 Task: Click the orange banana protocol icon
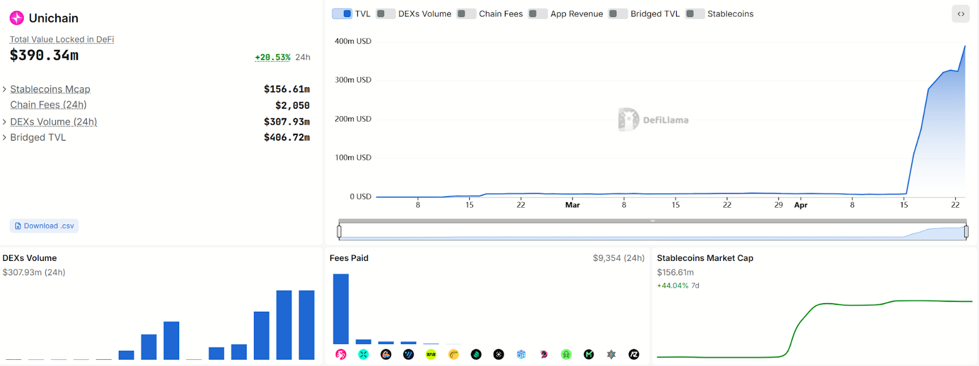coord(453,354)
